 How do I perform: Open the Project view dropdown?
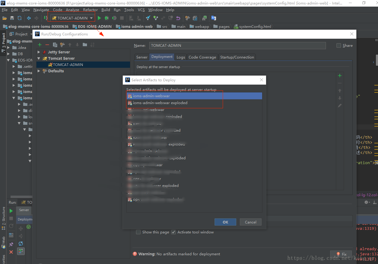[21, 34]
